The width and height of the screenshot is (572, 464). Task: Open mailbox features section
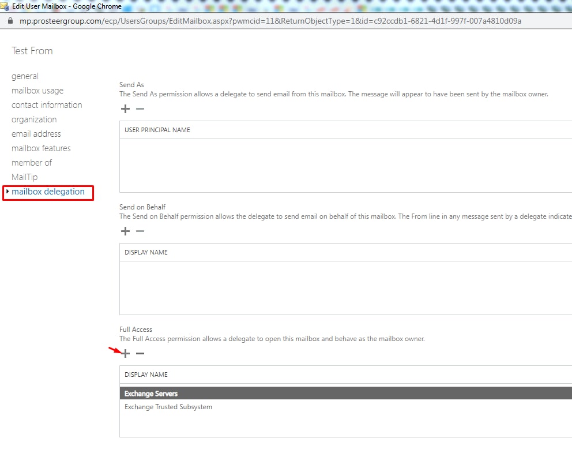(x=41, y=148)
